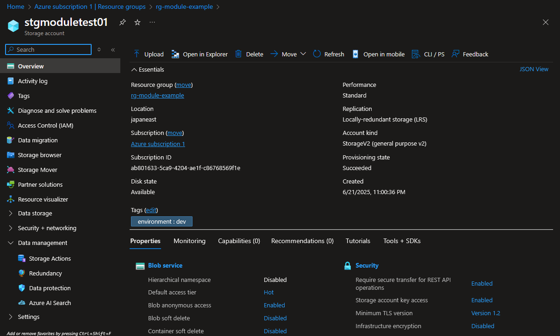Image resolution: width=560 pixels, height=336 pixels.
Task: Click the storage account cube icon
Action: tap(13, 25)
